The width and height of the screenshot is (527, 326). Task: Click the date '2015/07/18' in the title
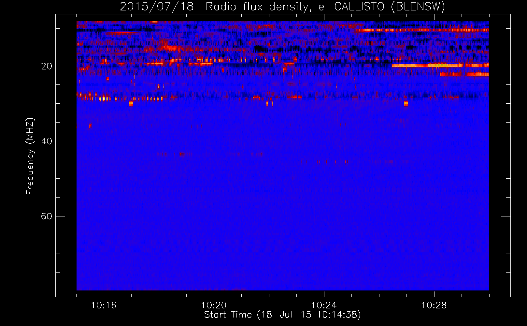pos(156,7)
